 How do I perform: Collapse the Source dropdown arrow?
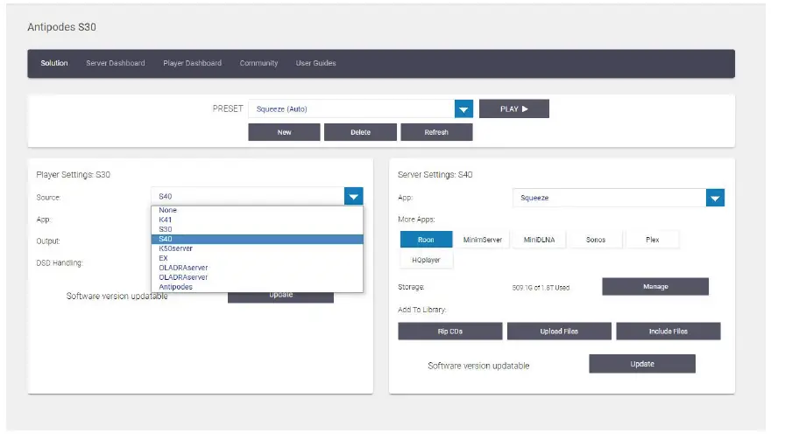[x=353, y=196]
